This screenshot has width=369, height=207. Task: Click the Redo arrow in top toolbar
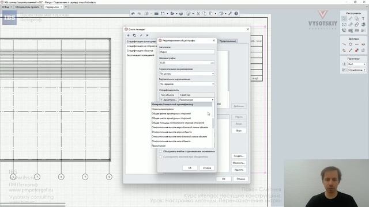[x=139, y=14]
